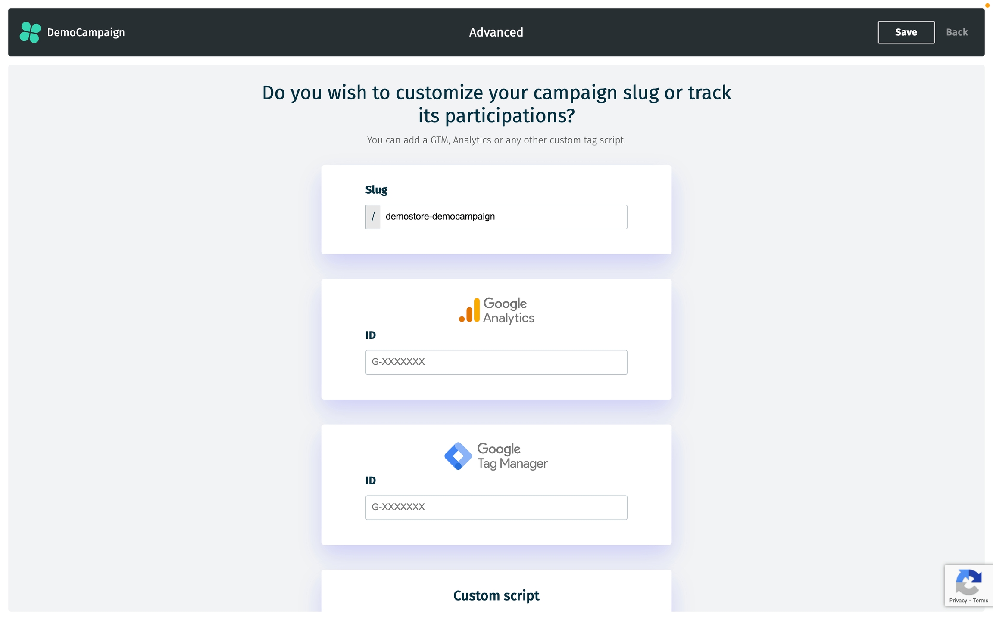Click the Slug field label

click(376, 190)
